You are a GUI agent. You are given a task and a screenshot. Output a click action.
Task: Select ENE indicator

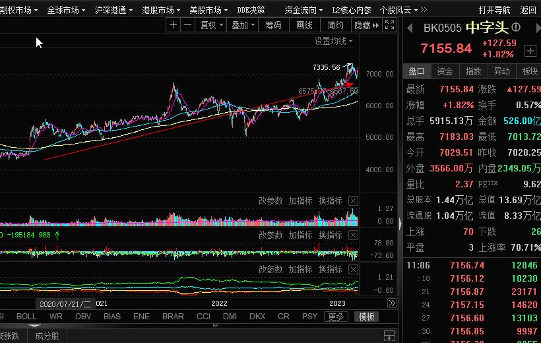pos(141,317)
